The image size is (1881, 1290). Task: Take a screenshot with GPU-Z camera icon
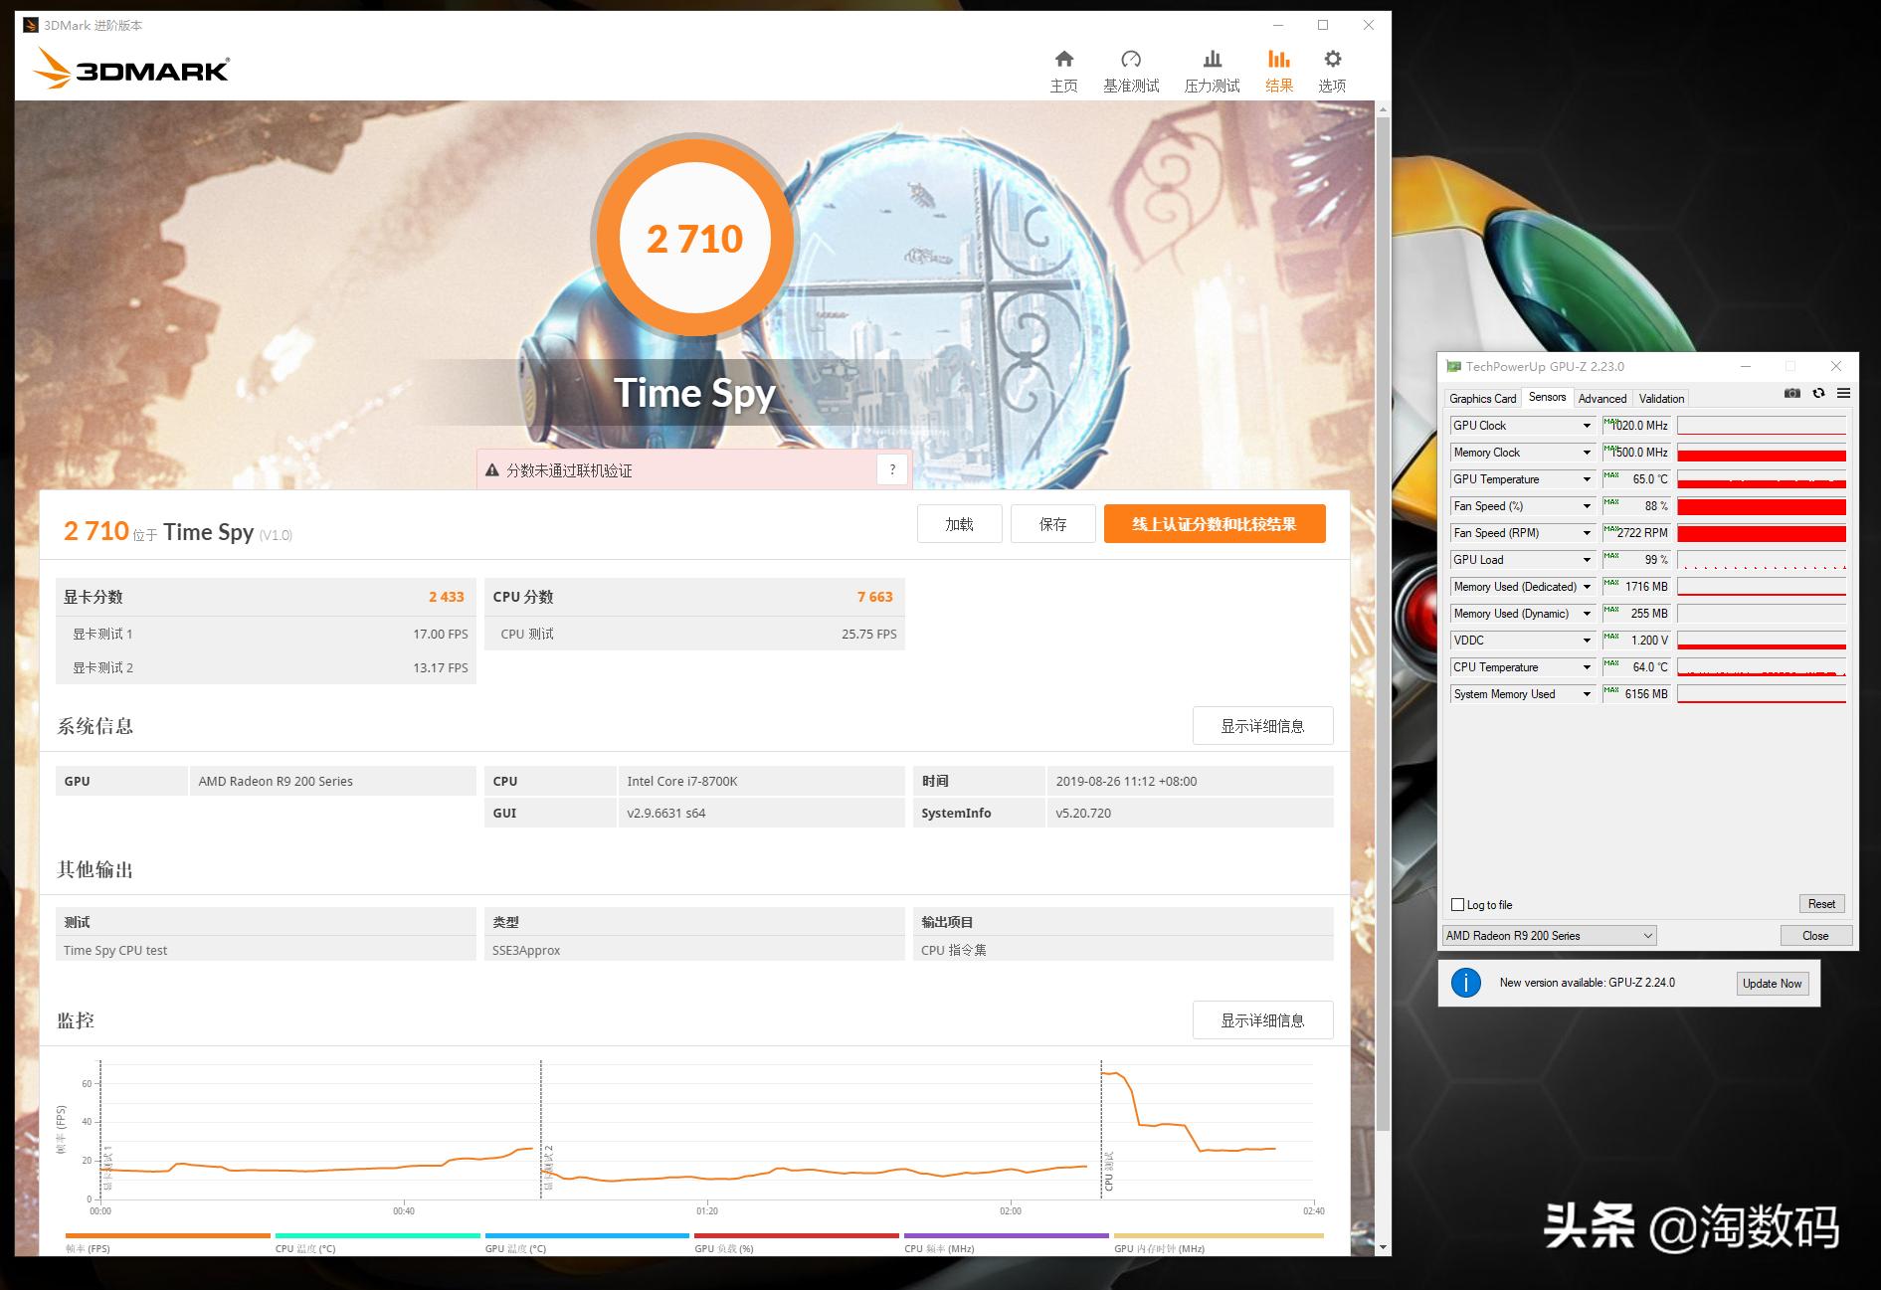pos(1791,393)
